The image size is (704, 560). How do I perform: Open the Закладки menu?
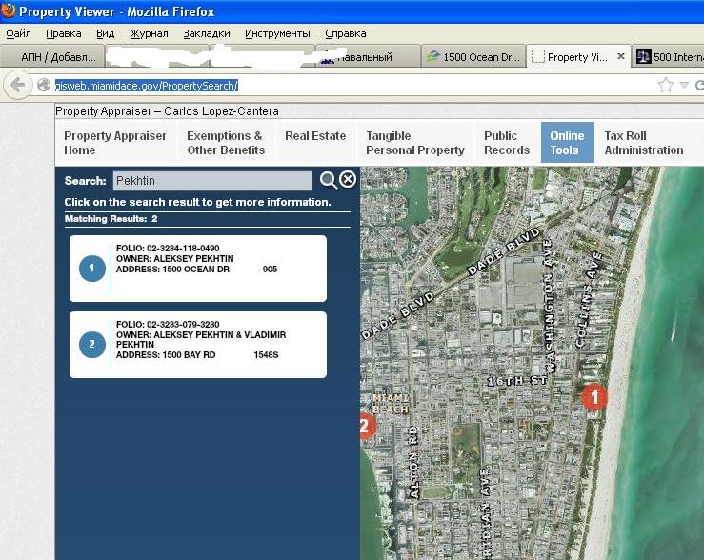(207, 33)
